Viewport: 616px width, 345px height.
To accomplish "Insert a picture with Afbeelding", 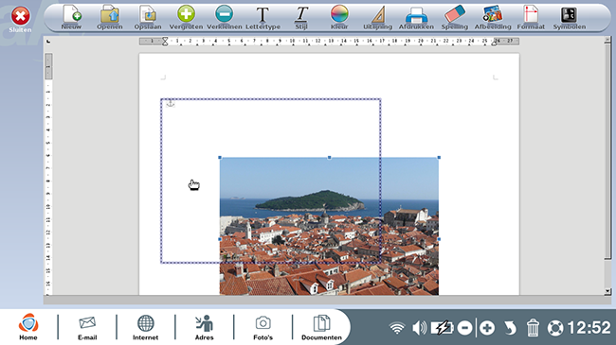I will click(493, 17).
